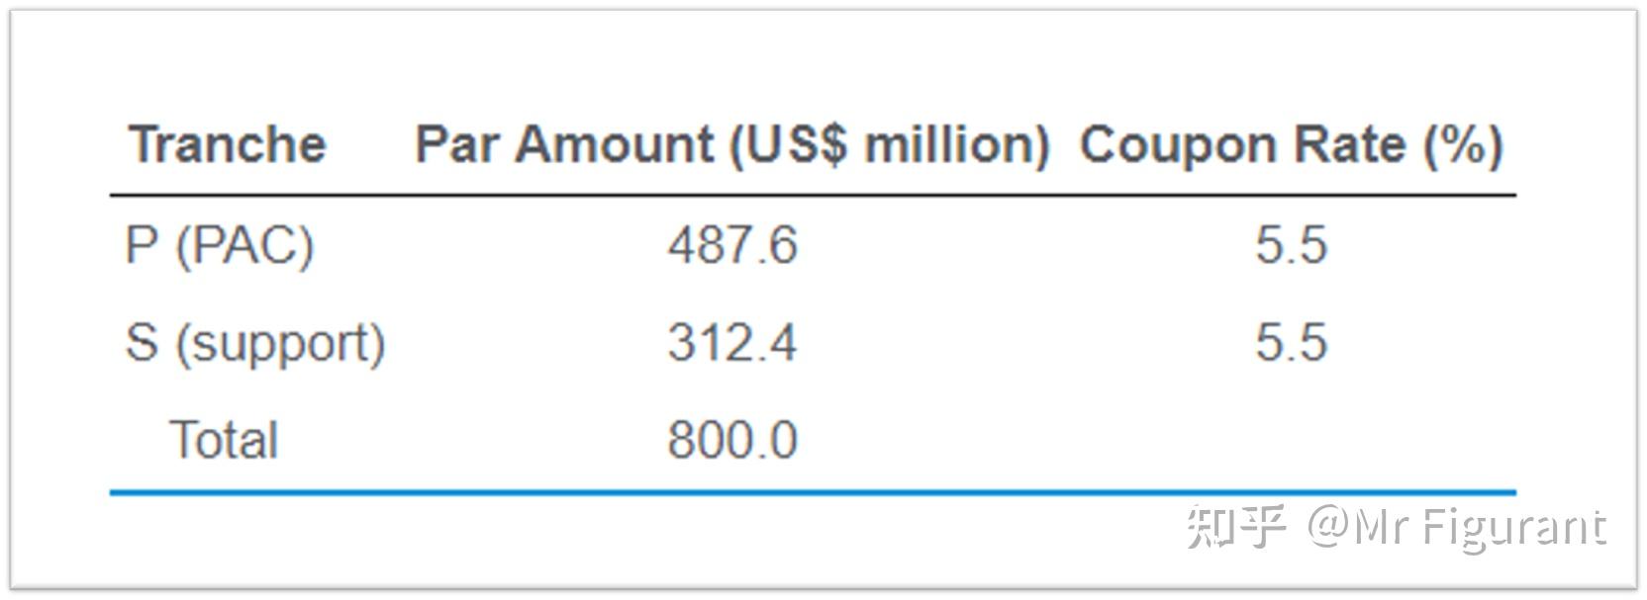This screenshot has height=600, width=1647.
Task: Click the Zhihu logo characters in watermark
Action: [x=1237, y=526]
